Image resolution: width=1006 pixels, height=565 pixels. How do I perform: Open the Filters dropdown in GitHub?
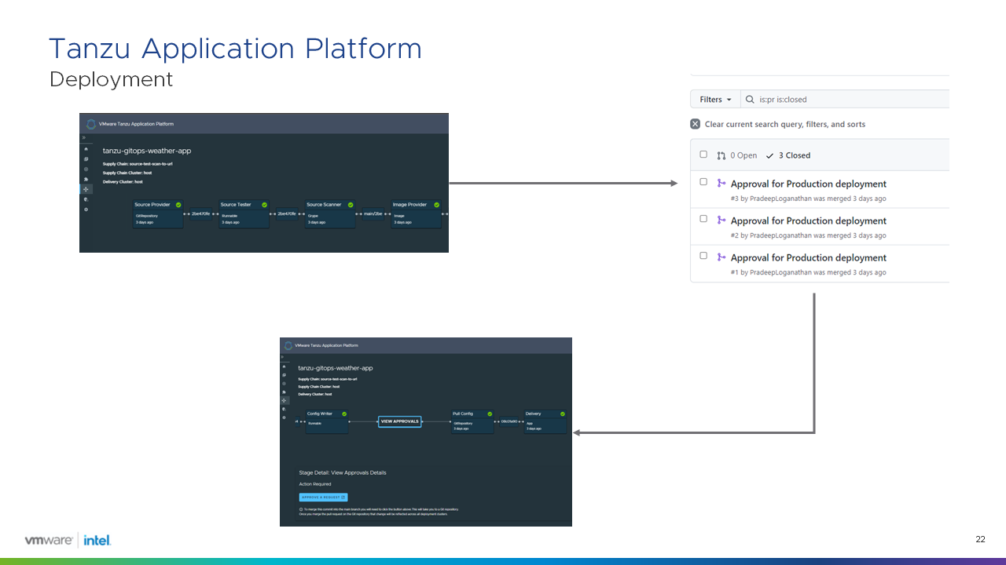coord(715,100)
